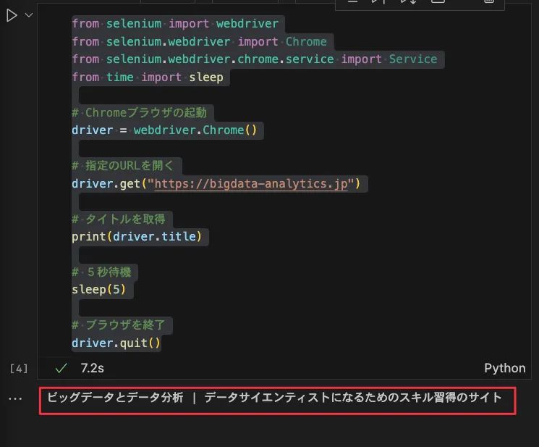Click the green success checkmark icon
Viewport: 539px width, 447px height.
coord(61,368)
